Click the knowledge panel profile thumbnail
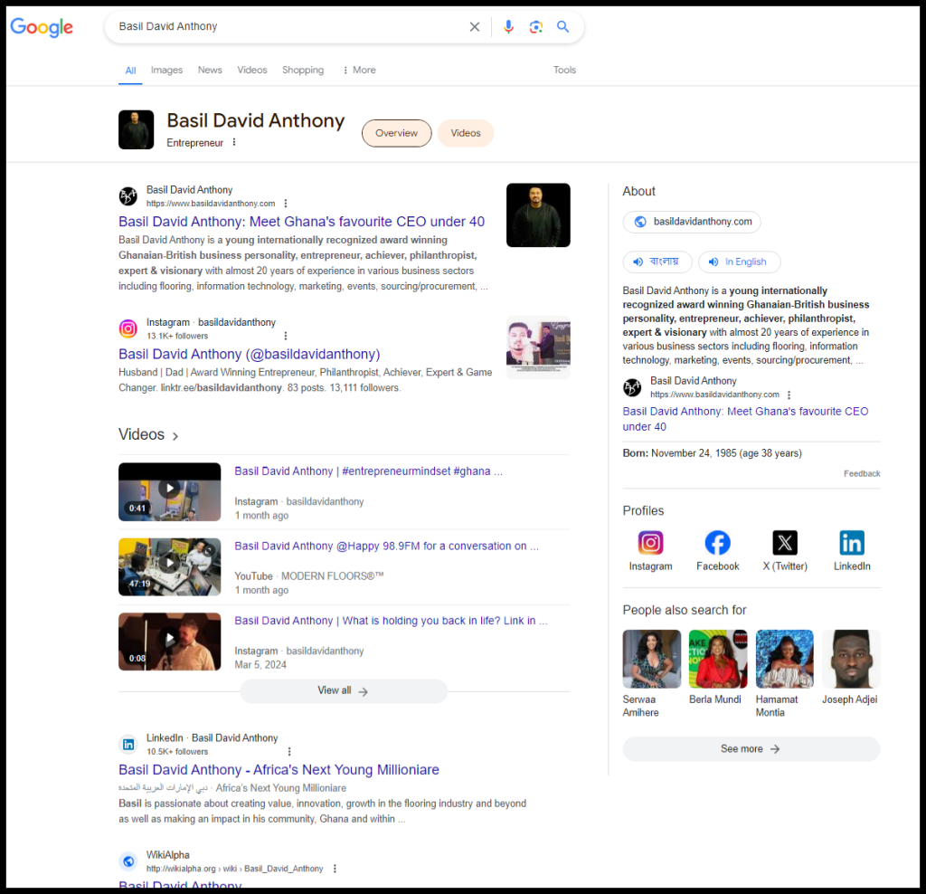Screen dimensions: 926x894 pyautogui.click(x=136, y=129)
